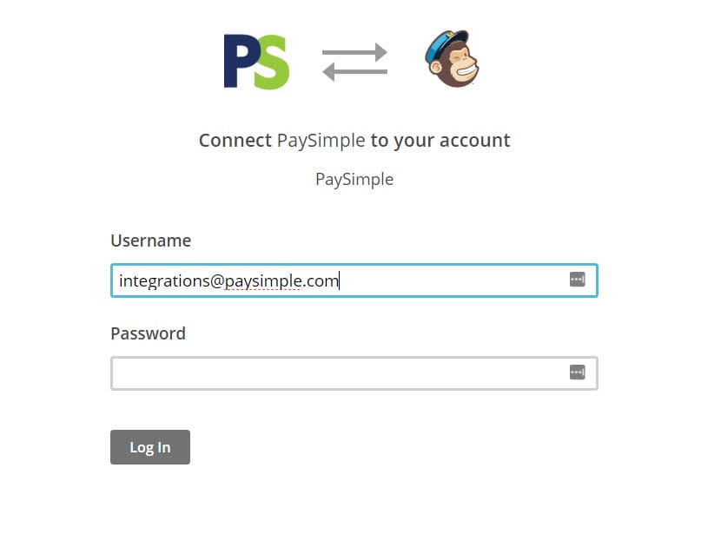The width and height of the screenshot is (701, 534).
Task: Click the monkey's blue cap
Action: point(444,45)
